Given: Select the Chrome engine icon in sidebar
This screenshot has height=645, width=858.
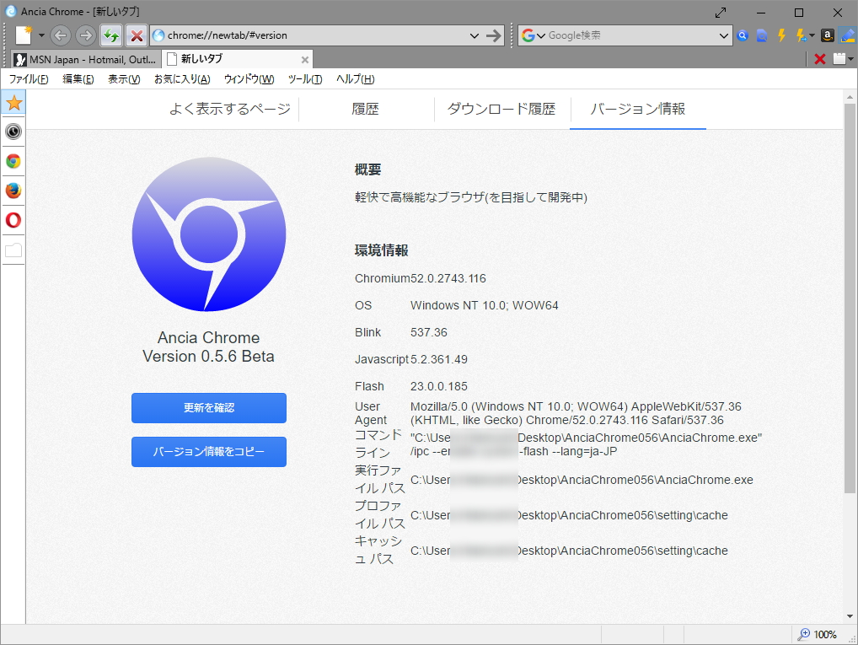Looking at the screenshot, I should pos(13,161).
